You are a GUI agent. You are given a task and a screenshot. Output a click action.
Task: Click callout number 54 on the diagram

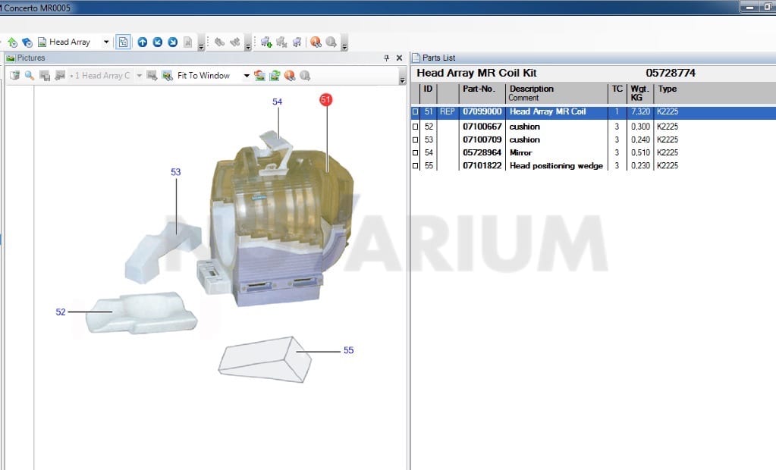(277, 102)
